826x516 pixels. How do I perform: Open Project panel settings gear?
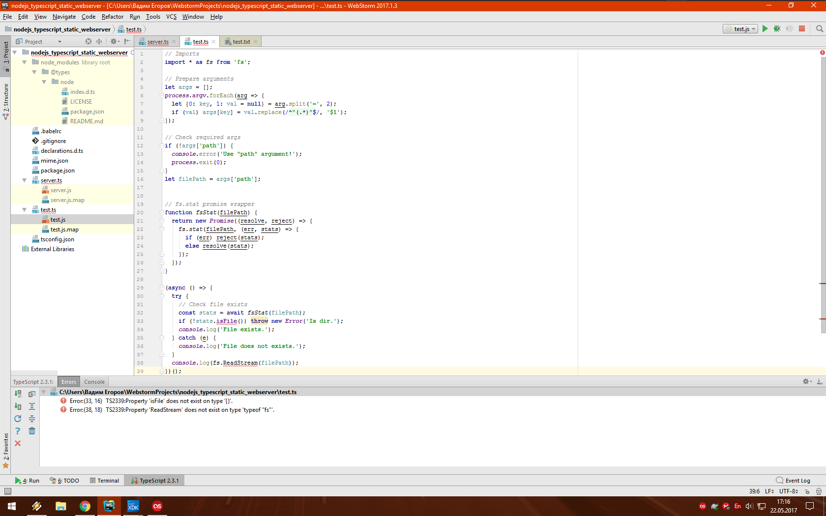115,42
